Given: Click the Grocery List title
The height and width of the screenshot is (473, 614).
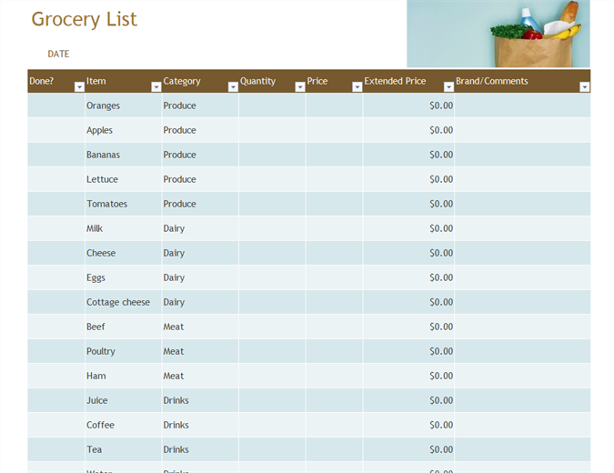Looking at the screenshot, I should [84, 19].
